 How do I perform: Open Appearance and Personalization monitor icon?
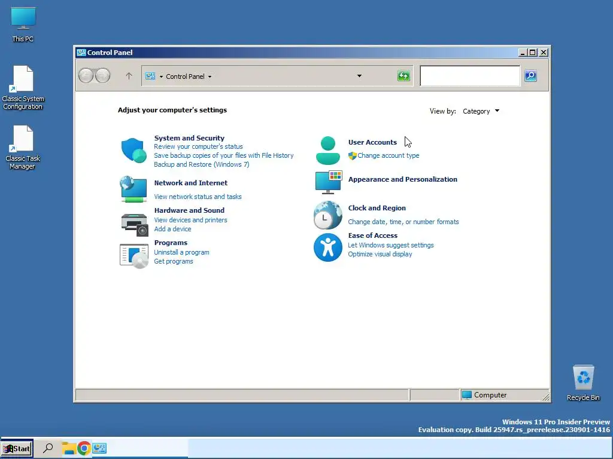[329, 182]
